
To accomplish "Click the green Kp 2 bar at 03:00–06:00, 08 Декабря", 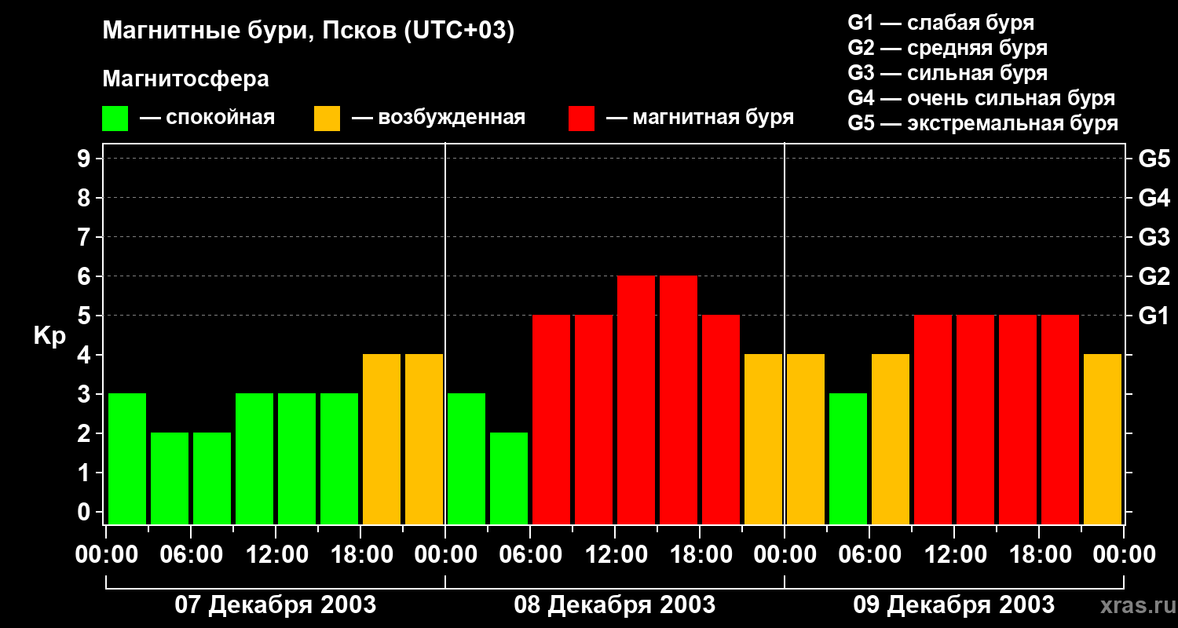I will click(x=509, y=478).
